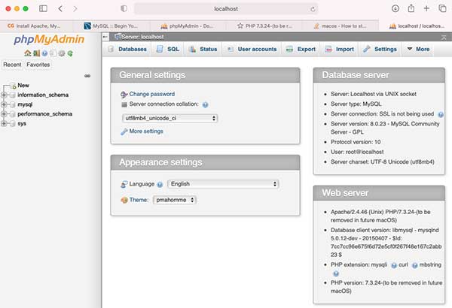Image resolution: width=452 pixels, height=308 pixels.
Task: Select performance_schema database
Action: coord(44,114)
